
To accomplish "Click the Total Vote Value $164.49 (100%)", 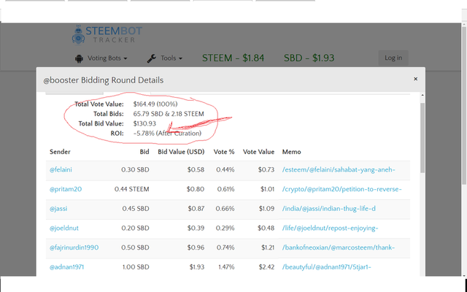I will [155, 104].
